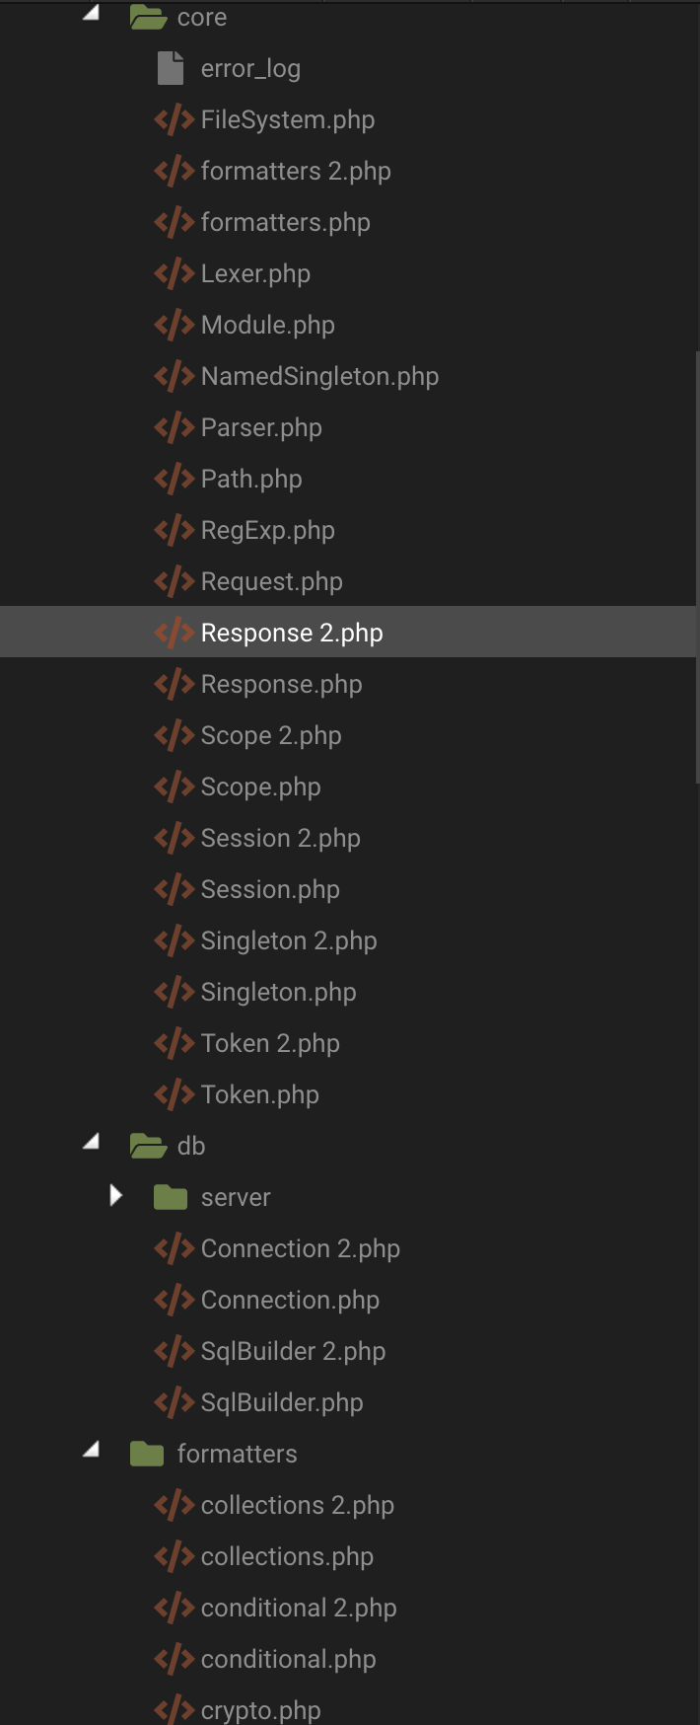This screenshot has height=1725, width=700.
Task: Click the PHP icon beside SqlBuilder.php
Action: click(x=174, y=1402)
